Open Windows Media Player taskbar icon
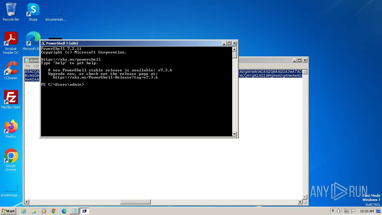The width and height of the screenshot is (382, 215). (x=44, y=211)
